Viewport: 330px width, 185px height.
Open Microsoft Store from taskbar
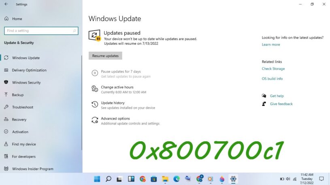point(153,179)
